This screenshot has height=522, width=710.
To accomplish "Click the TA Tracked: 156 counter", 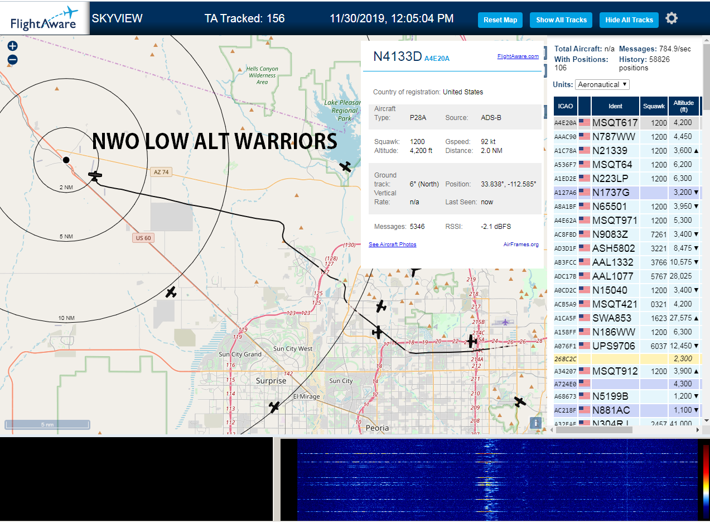I will [245, 18].
